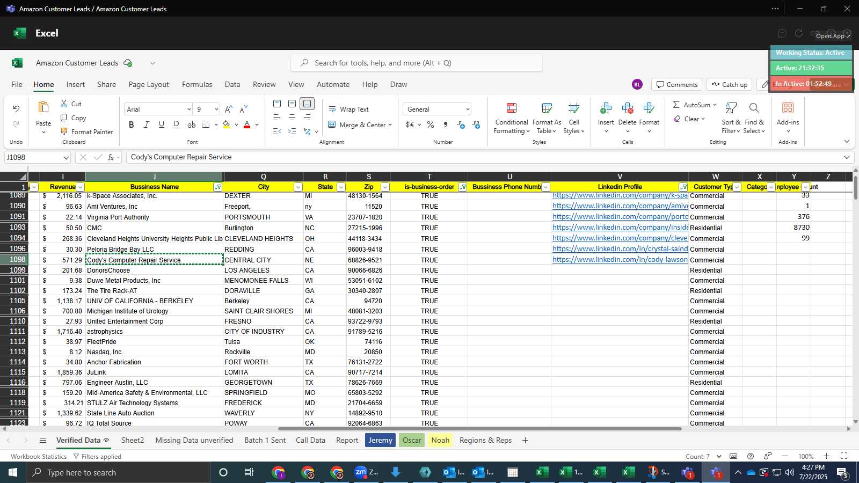Screen dimensions: 859x483
Task: Click the Undo arrow icon
Action: 16,108
